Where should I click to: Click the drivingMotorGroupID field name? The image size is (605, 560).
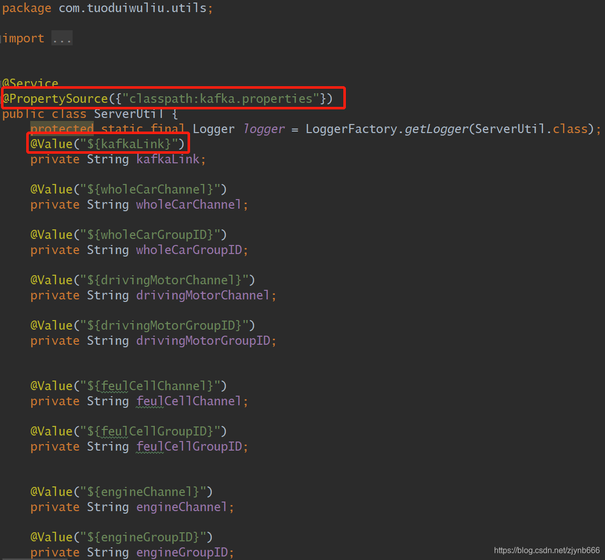tap(203, 341)
